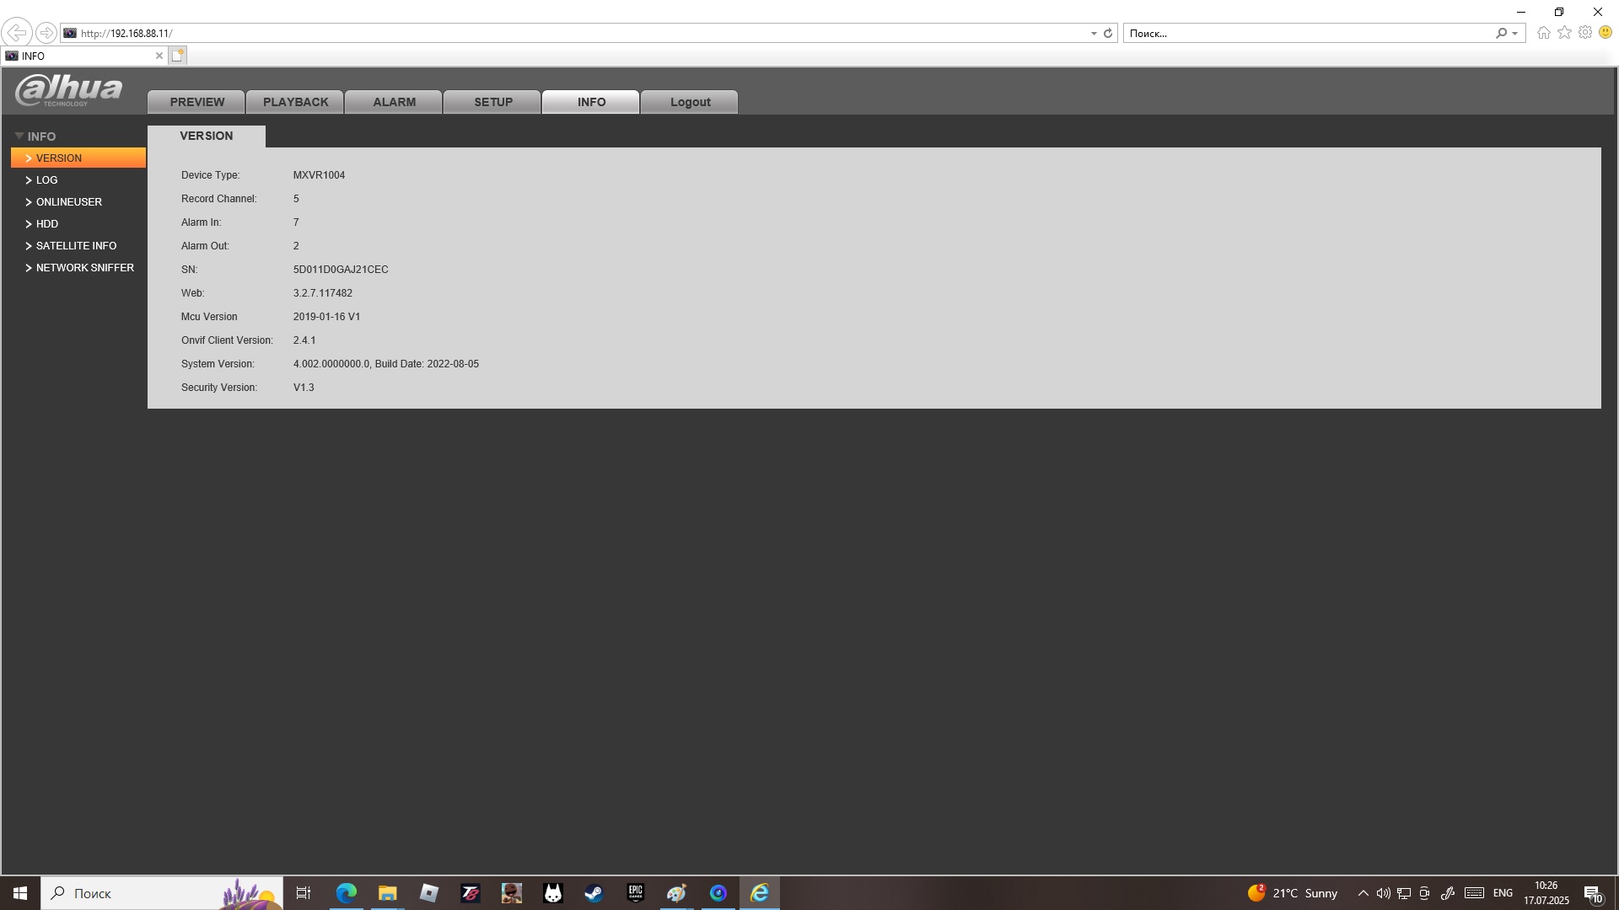Show hidden system tray icons chevron

coord(1363,893)
